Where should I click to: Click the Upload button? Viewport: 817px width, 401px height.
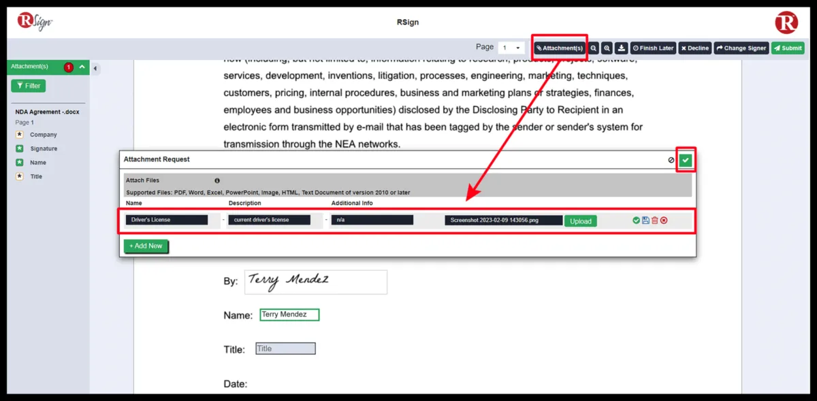click(x=581, y=221)
